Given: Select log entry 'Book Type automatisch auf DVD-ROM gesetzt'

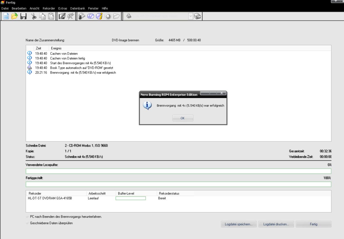Looking at the screenshot, I should pos(81,68).
